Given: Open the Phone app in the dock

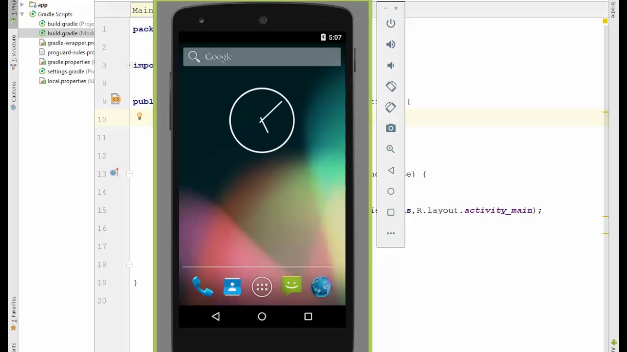Looking at the screenshot, I should pyautogui.click(x=202, y=286).
